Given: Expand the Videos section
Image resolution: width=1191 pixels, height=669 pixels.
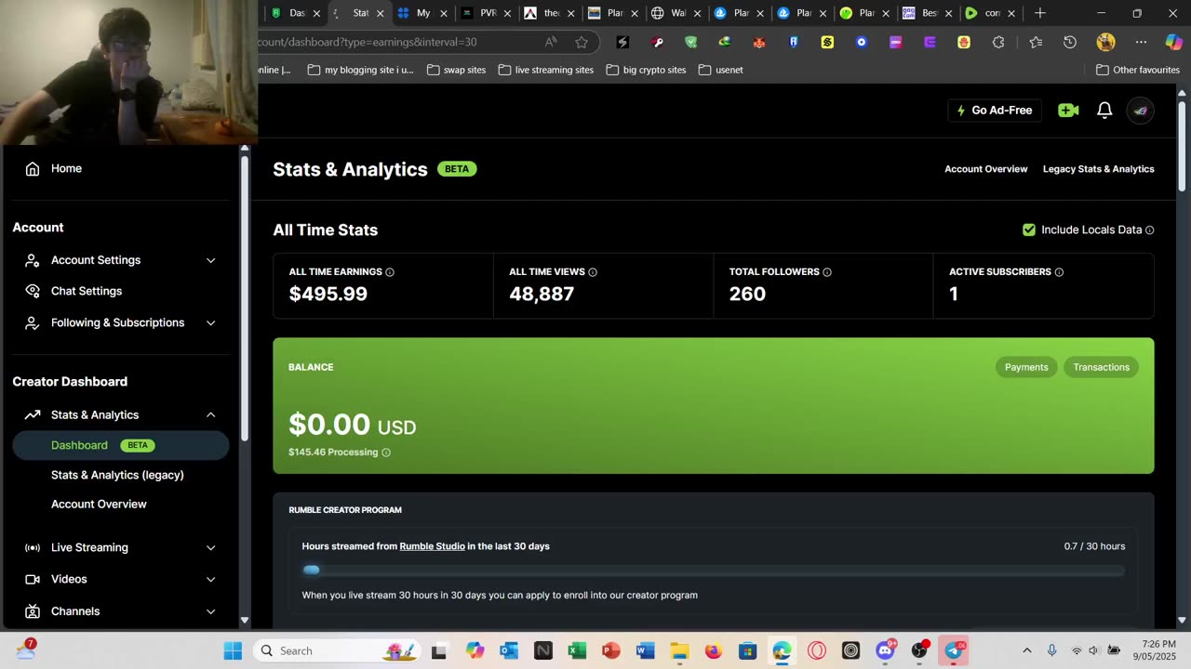Looking at the screenshot, I should [121, 579].
